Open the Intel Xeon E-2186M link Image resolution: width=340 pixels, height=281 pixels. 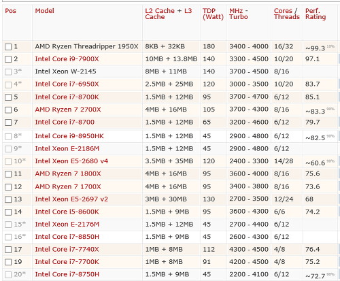click(x=67, y=149)
